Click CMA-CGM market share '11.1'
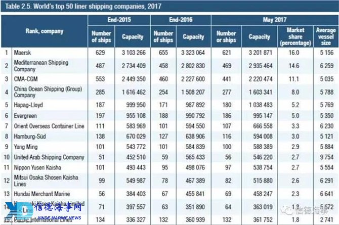The height and width of the screenshot is (225, 339). [x=294, y=79]
